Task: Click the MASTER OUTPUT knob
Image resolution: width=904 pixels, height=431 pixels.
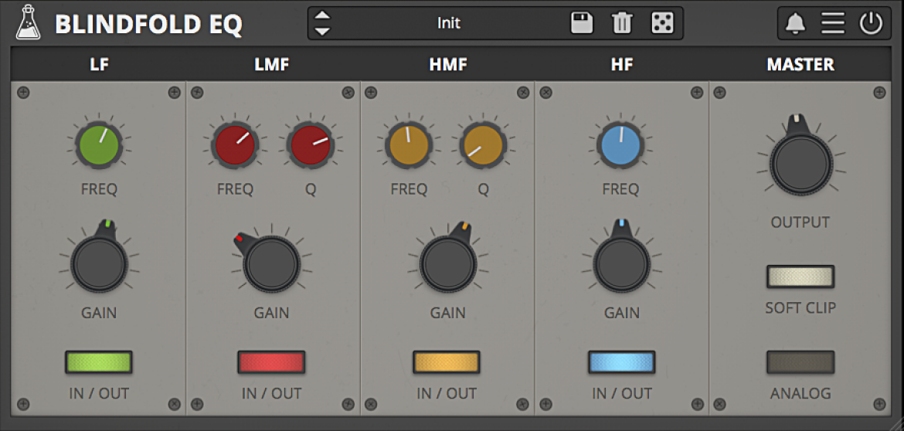Action: [x=800, y=163]
